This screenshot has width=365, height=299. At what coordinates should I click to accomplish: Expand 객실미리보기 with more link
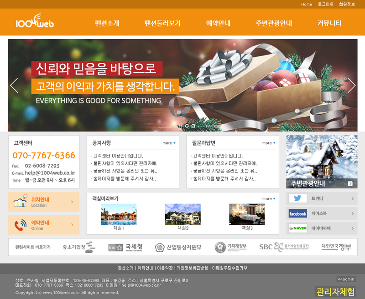click(269, 199)
